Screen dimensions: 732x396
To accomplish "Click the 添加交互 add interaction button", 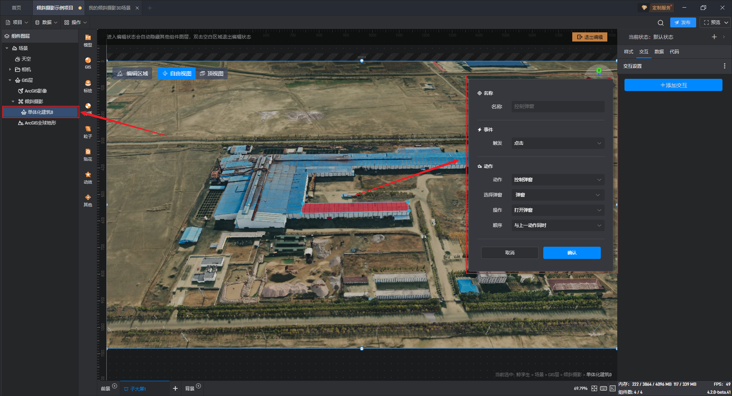I will tap(673, 85).
